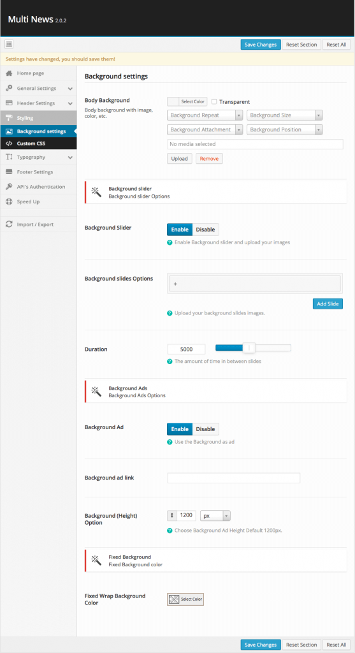Screen dimensions: 355x653
Task: Click the Background ad link input field
Action: point(233,478)
